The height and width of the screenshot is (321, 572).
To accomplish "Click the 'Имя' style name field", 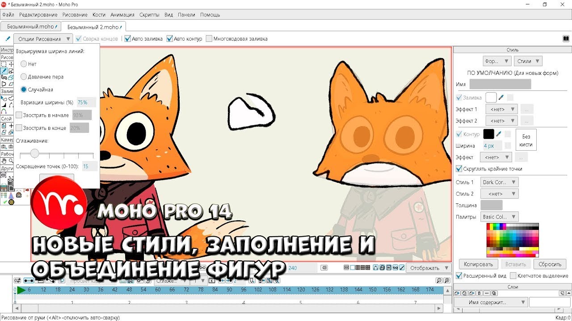I will 500,84.
